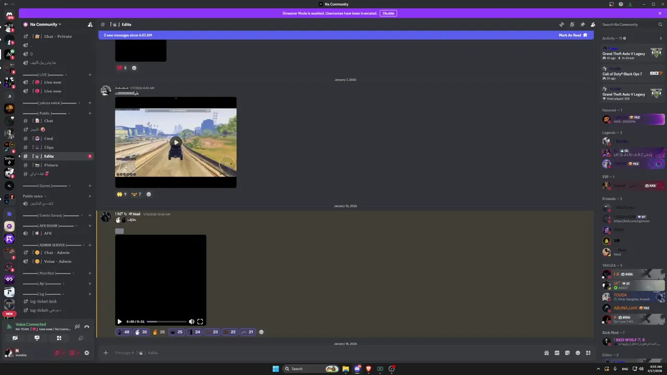The width and height of the screenshot is (667, 375).
Task: Open the gift icon in message bar
Action: [x=547, y=353]
